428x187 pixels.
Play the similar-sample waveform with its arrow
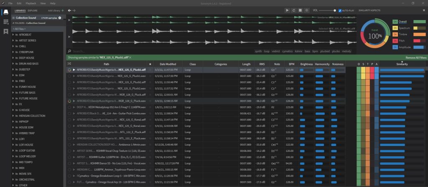[x=69, y=20]
